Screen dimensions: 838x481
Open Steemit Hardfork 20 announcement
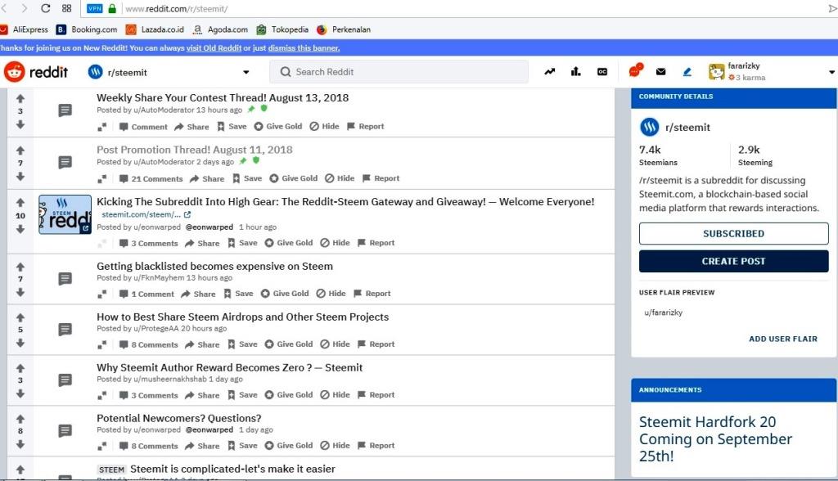click(715, 438)
